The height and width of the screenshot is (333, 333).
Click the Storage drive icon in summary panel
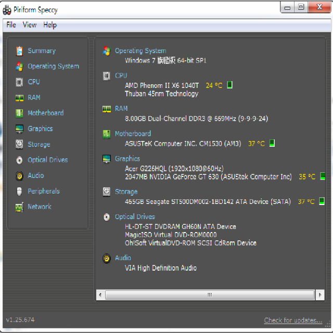click(x=107, y=192)
